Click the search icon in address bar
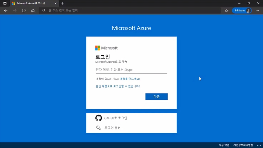This screenshot has height=148, width=263. tap(44, 10)
